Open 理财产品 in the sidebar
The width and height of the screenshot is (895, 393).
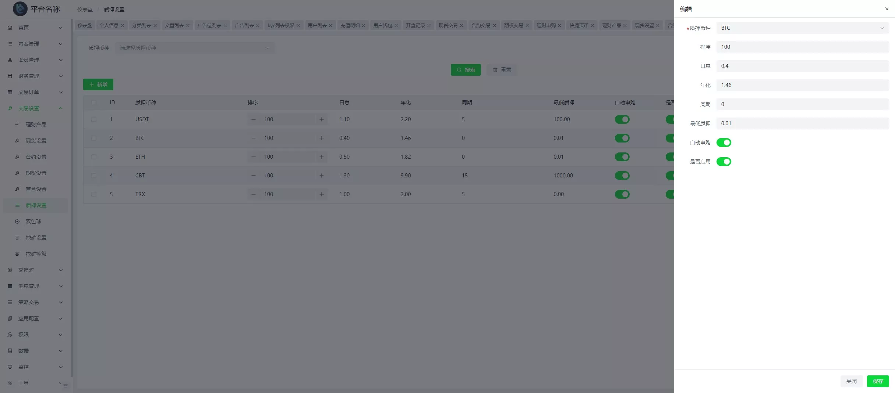[36, 125]
